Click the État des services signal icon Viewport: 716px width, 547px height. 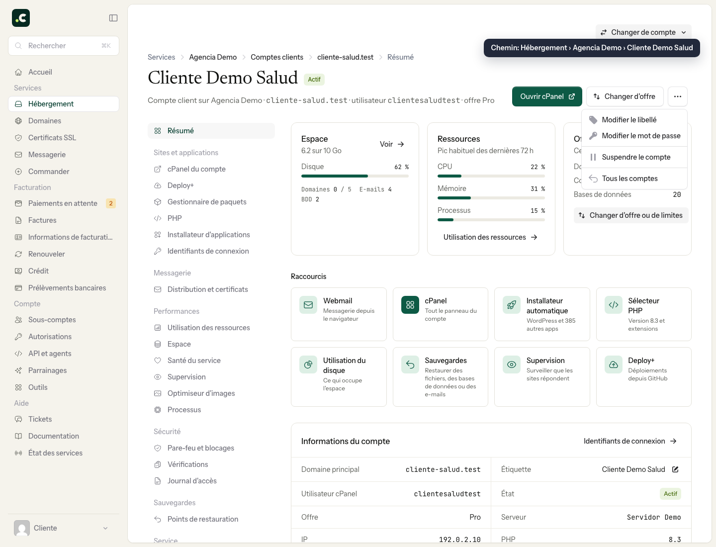pos(18,453)
